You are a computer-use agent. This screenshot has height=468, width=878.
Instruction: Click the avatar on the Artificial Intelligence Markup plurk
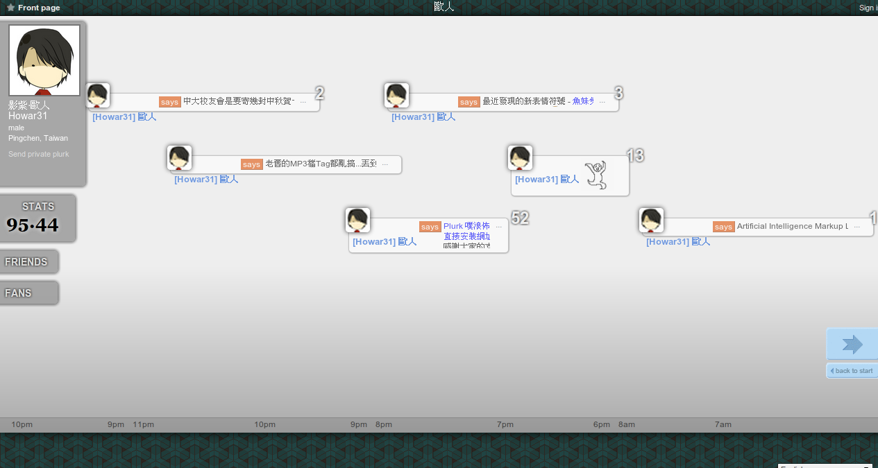(651, 220)
